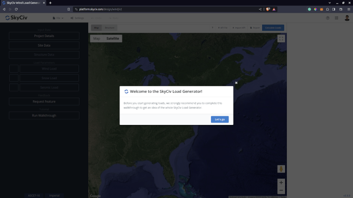Open the SkyCiv apps grid menu

coord(337,18)
